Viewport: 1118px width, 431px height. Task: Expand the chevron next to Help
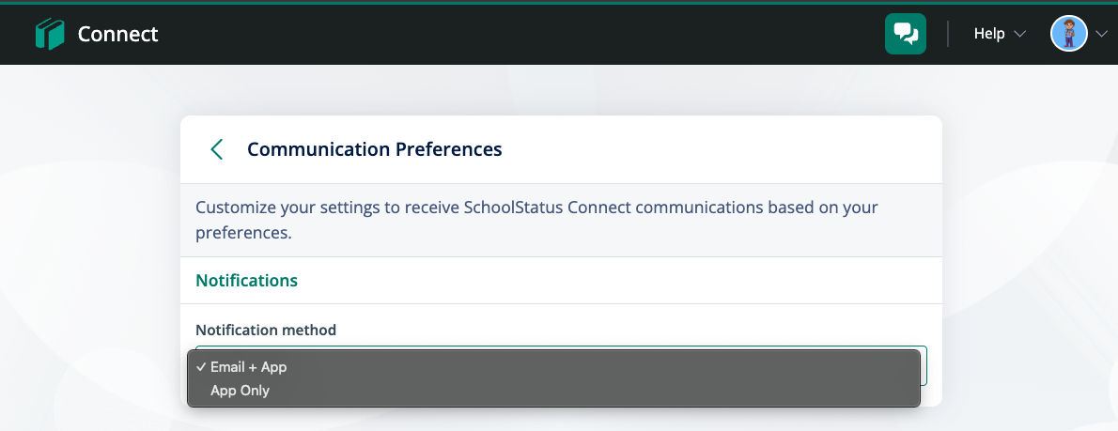point(1019,34)
